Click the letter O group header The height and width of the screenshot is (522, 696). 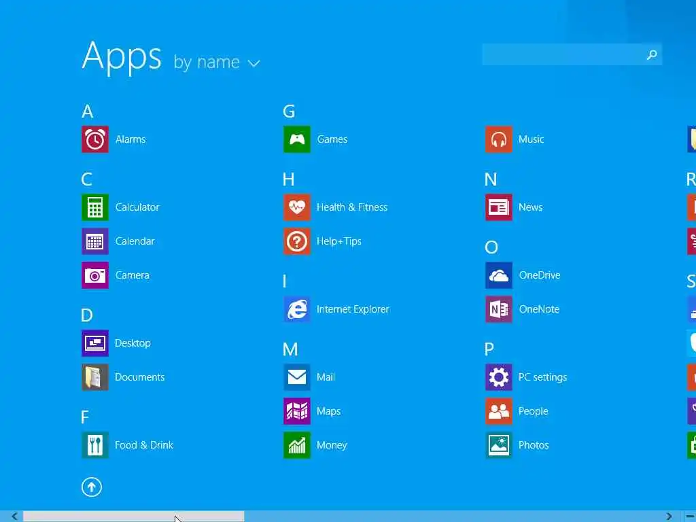tap(491, 247)
